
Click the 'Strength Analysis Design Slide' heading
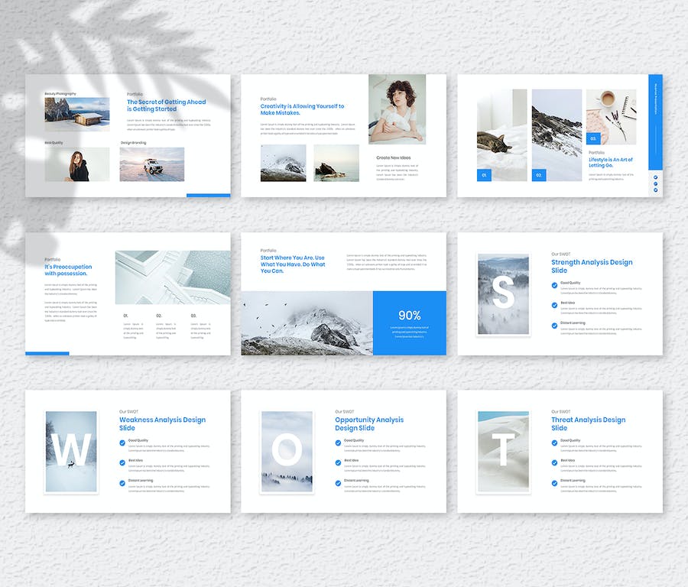[x=592, y=266]
